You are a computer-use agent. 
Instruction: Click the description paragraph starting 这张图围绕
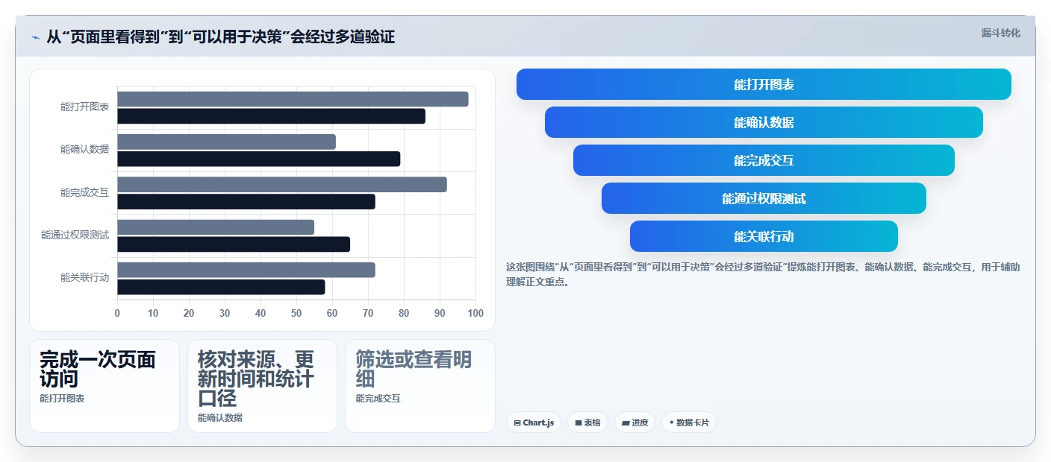click(763, 274)
